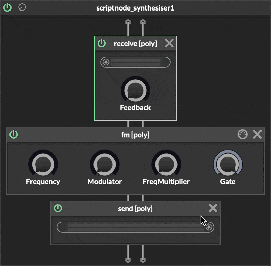Bypass the receive [poly] node
The image size is (271, 266).
[101, 43]
